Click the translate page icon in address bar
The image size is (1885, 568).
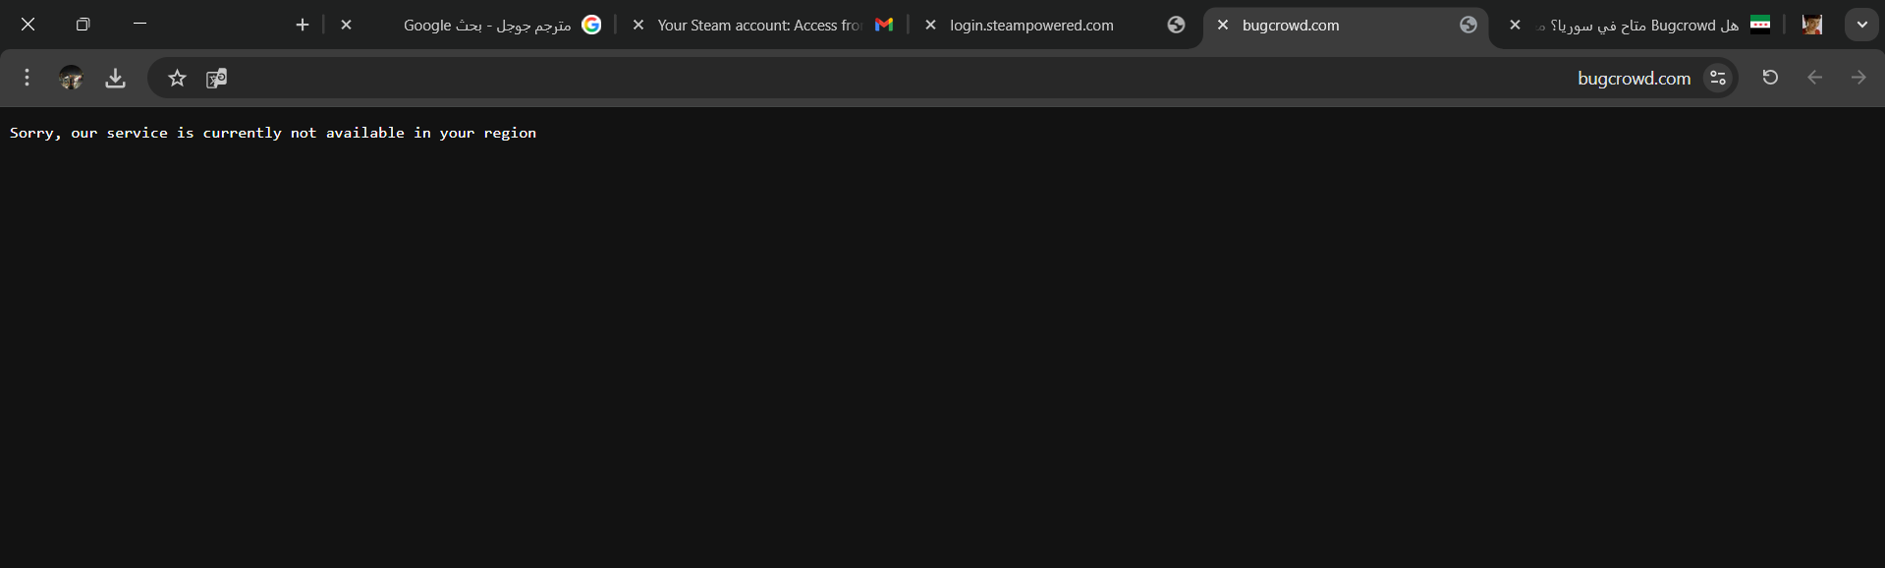coord(216,78)
